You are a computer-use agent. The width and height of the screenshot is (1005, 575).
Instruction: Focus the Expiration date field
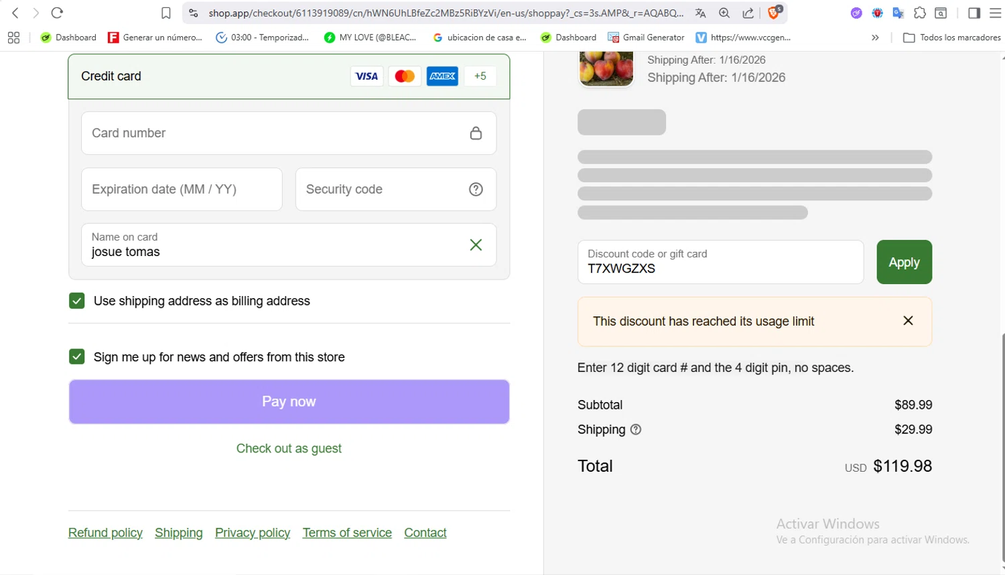[182, 190]
